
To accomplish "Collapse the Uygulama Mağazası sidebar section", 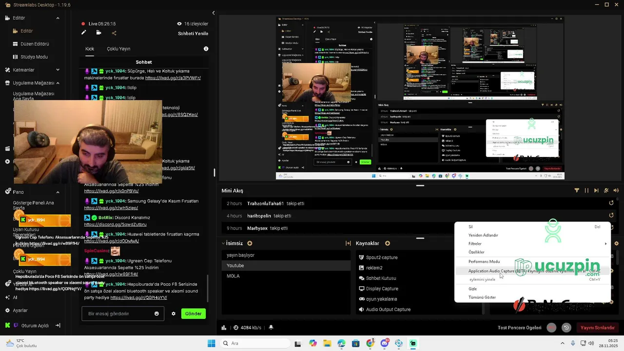I will click(x=58, y=83).
